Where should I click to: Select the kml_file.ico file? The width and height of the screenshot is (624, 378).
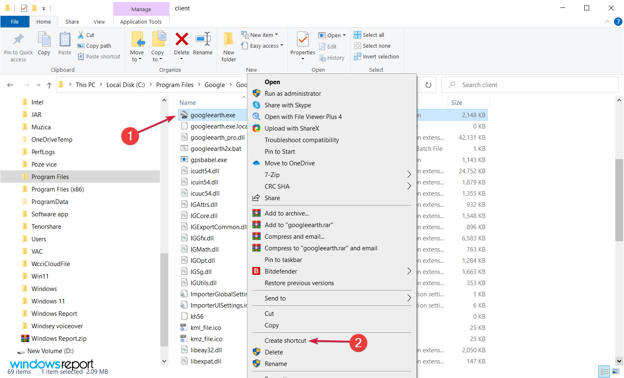206,328
